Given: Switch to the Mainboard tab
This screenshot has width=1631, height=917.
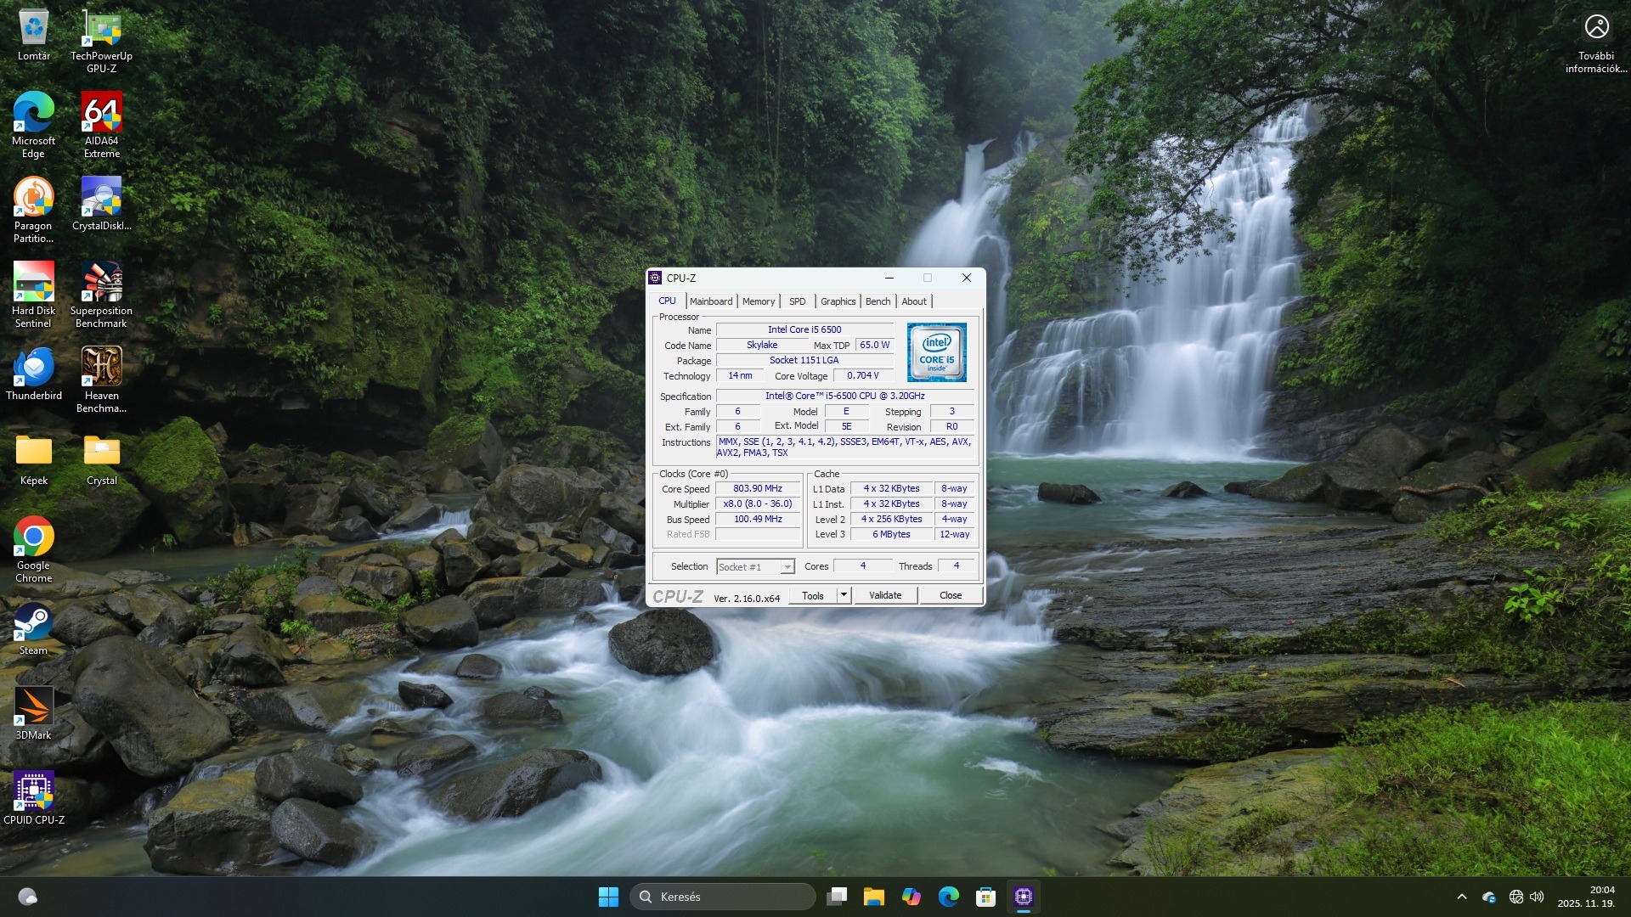Looking at the screenshot, I should point(710,301).
